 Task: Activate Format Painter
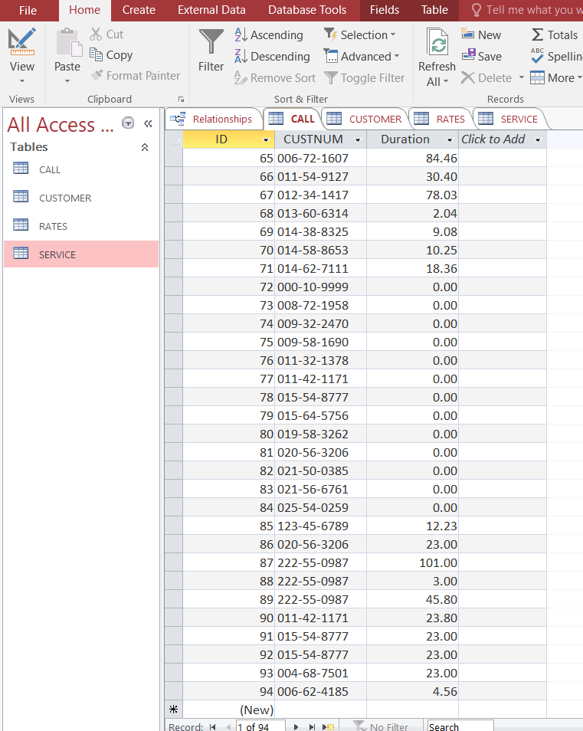click(135, 76)
